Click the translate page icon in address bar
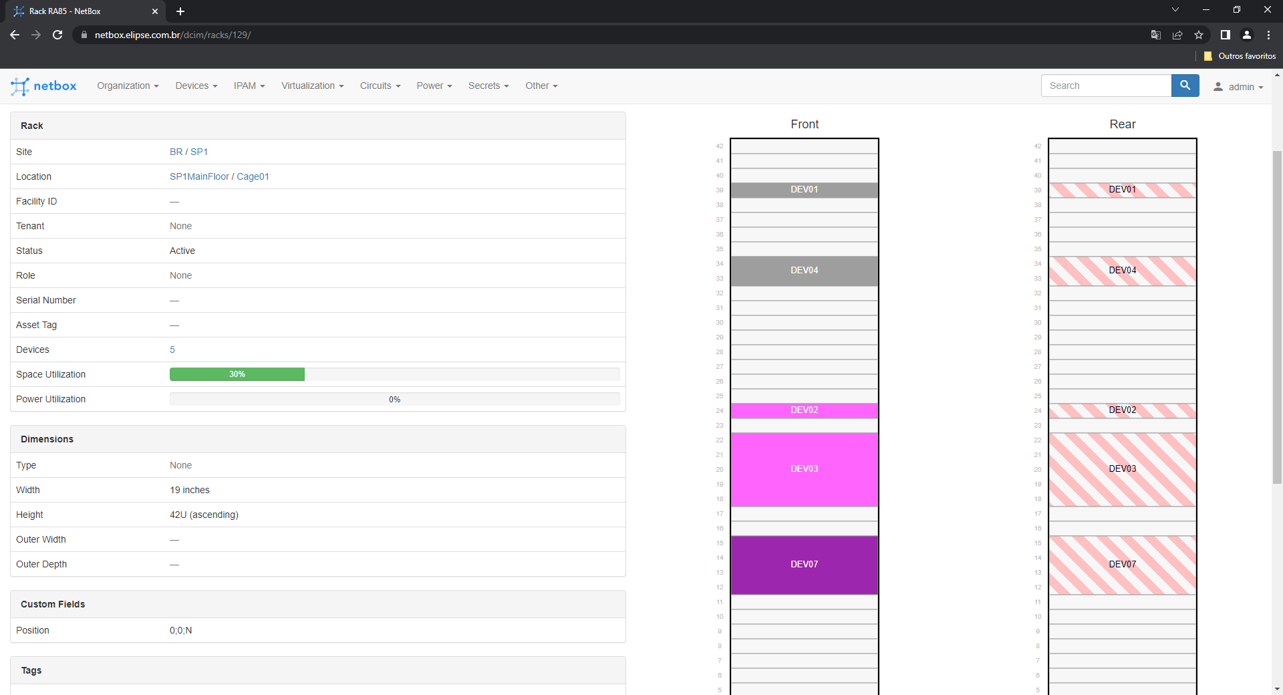The height and width of the screenshot is (695, 1283). [x=1156, y=35]
